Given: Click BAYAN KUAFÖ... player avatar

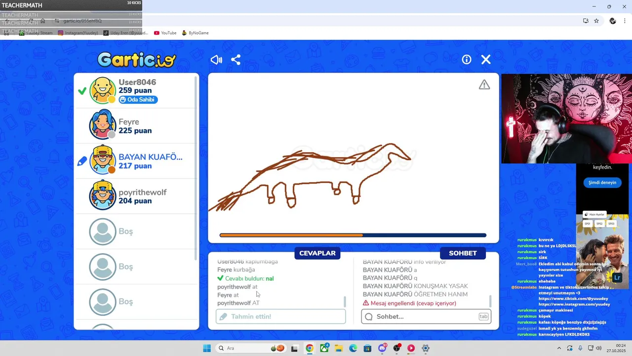Looking at the screenshot, I should [x=103, y=161].
